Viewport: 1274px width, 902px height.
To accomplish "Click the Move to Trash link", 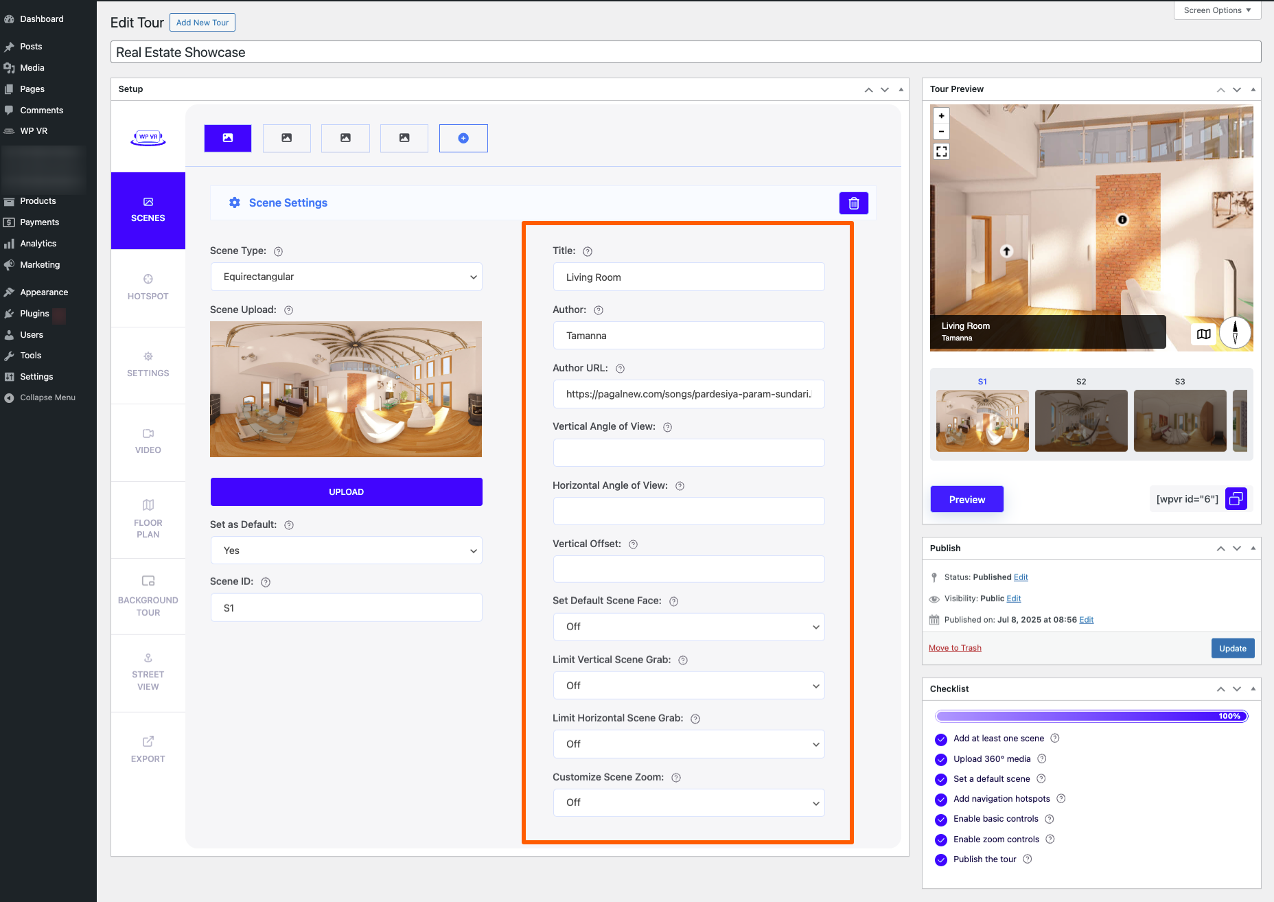I will [954, 648].
